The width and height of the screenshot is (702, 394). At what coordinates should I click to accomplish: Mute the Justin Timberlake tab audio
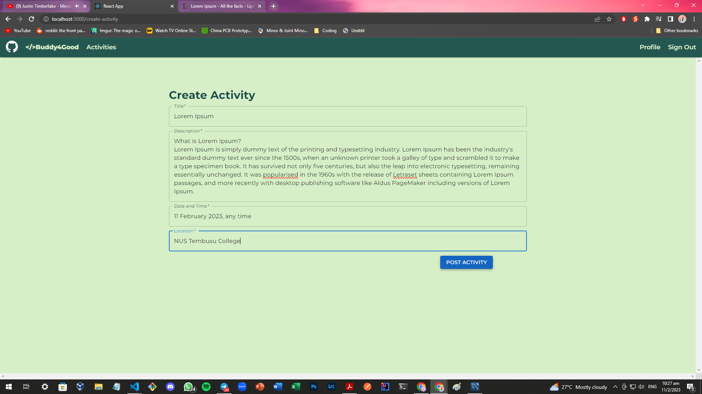(x=77, y=6)
